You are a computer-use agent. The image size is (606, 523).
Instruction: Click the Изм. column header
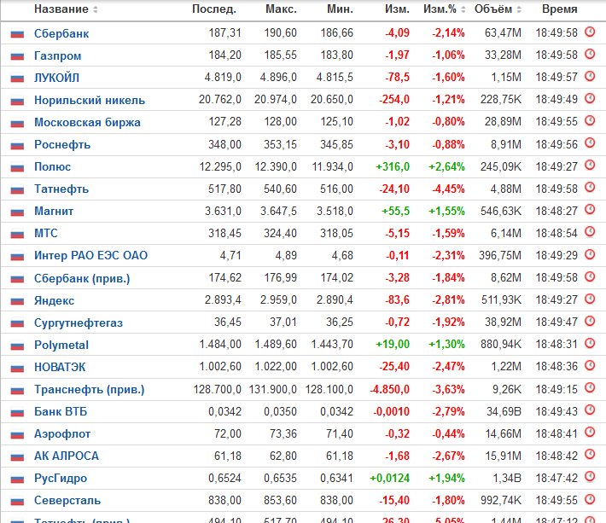(397, 9)
